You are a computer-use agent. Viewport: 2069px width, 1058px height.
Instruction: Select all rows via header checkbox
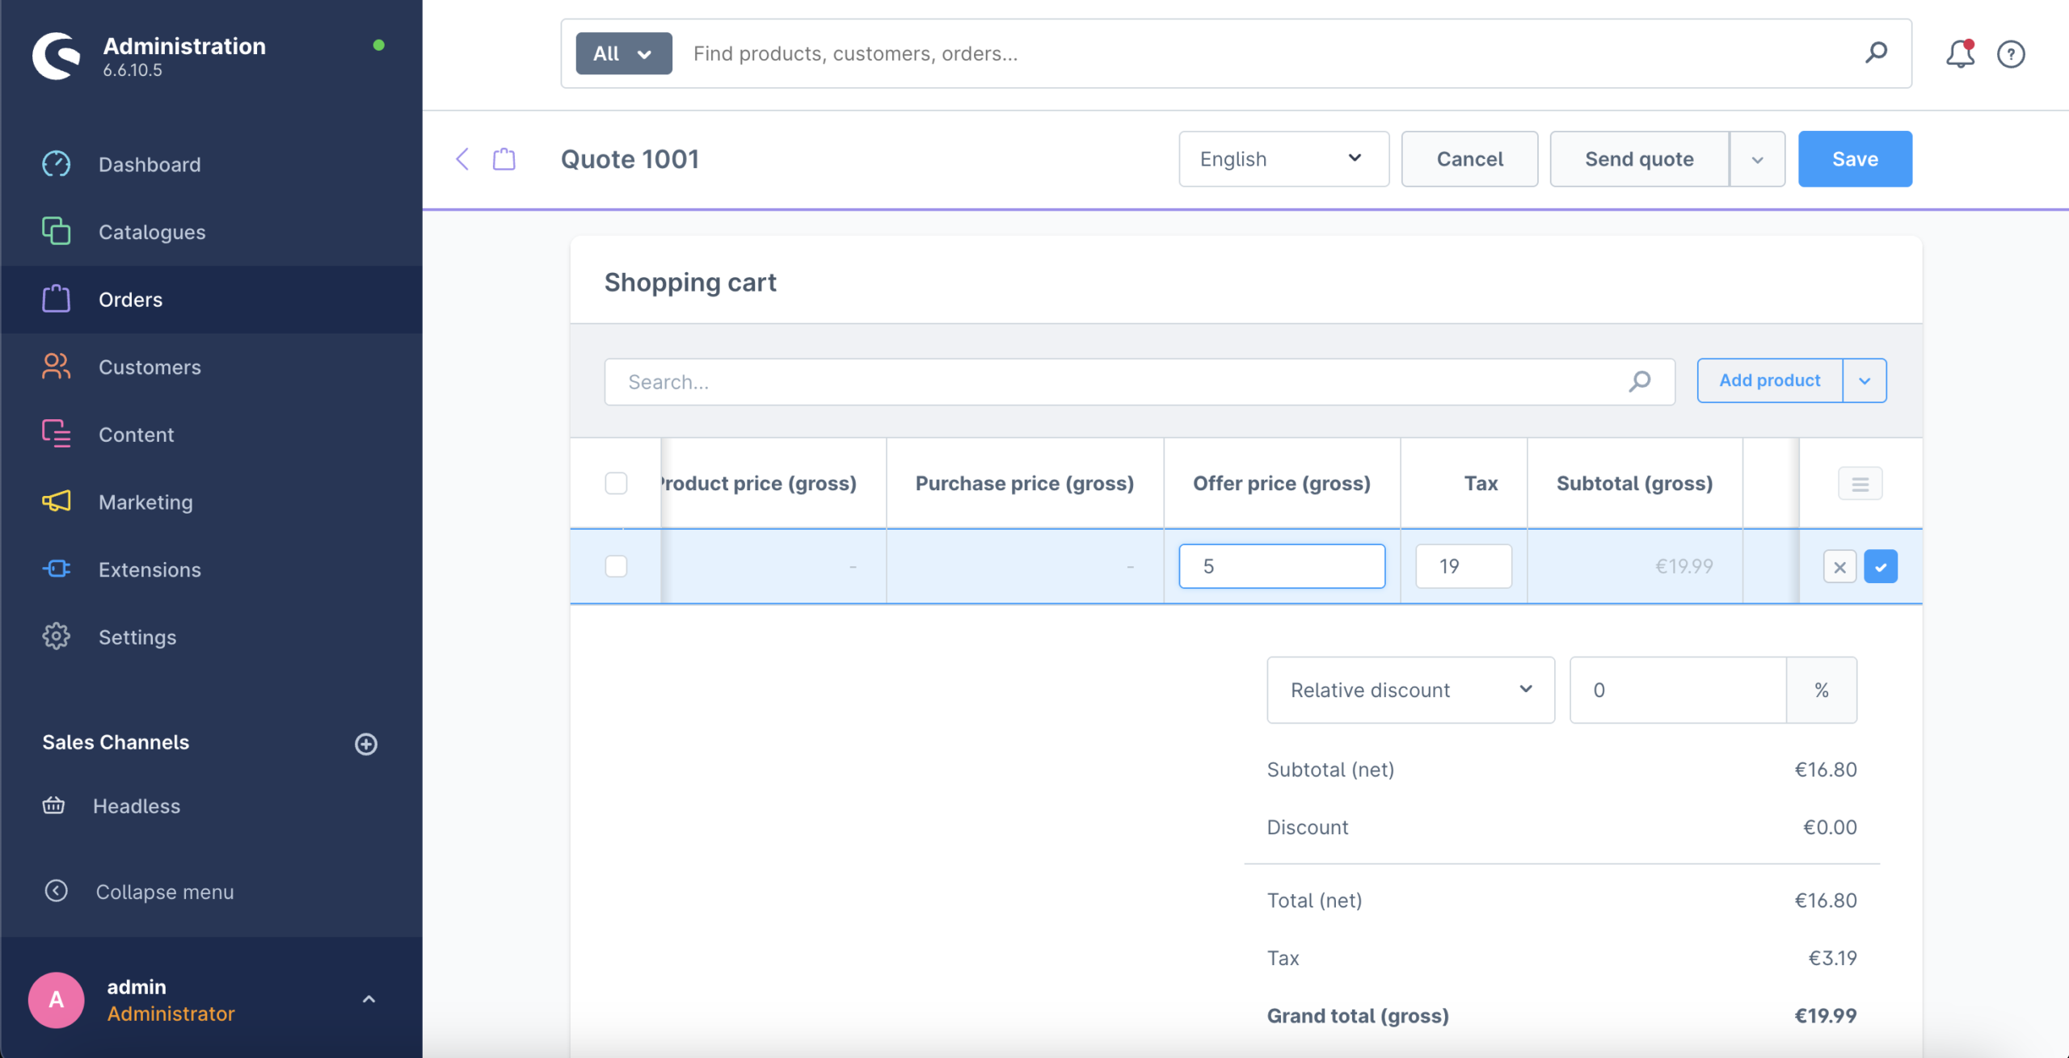616,483
